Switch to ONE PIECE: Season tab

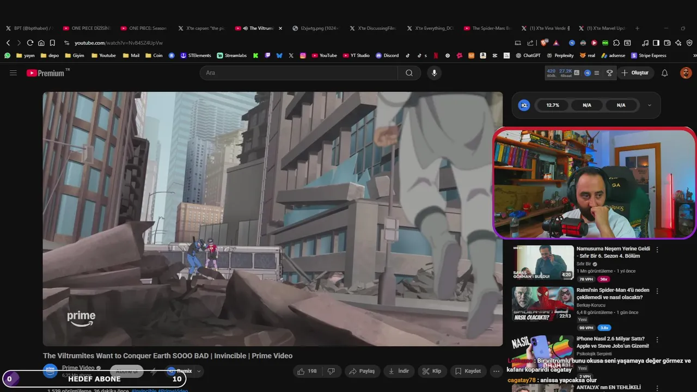(x=144, y=28)
